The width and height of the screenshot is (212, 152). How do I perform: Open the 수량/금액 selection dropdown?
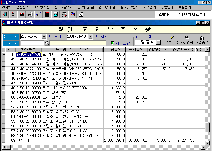coord(158,42)
